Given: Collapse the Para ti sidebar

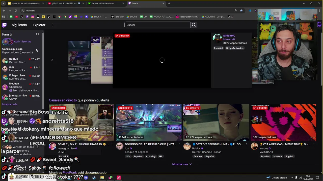Looking at the screenshot, I should tap(37, 34).
